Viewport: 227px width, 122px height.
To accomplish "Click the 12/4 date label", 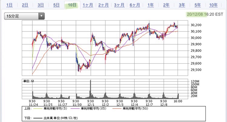I will [134, 105].
